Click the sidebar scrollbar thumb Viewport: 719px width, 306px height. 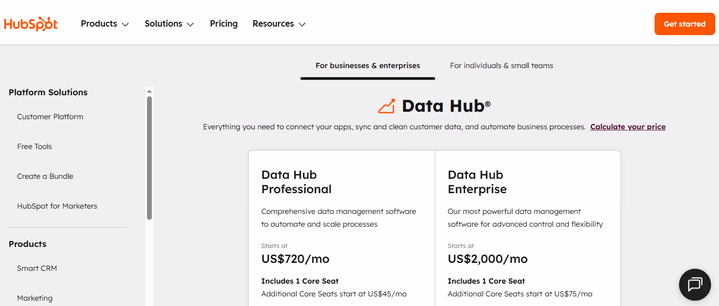[150, 158]
